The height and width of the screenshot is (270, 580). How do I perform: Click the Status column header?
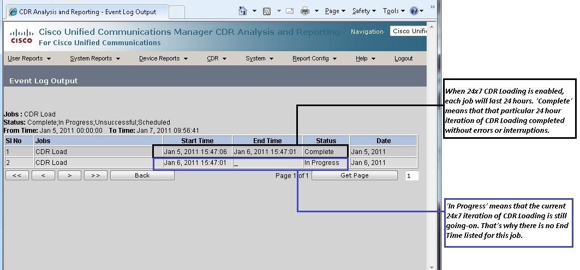coord(326,140)
